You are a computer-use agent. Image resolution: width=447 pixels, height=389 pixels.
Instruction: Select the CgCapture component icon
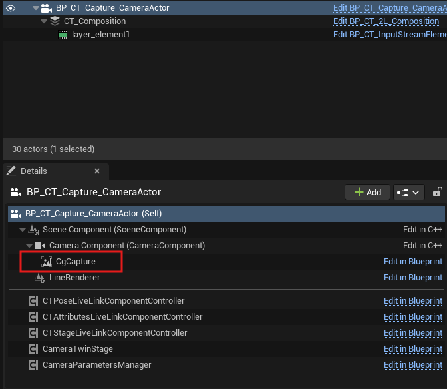click(x=47, y=262)
